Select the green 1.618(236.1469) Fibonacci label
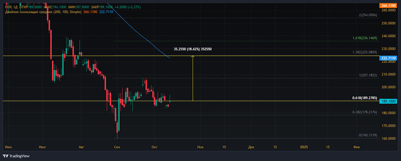 point(365,38)
